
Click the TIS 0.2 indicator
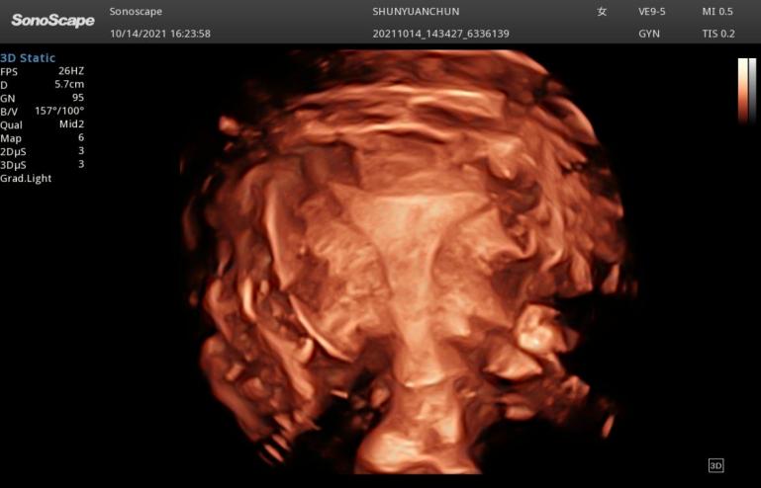pos(718,34)
